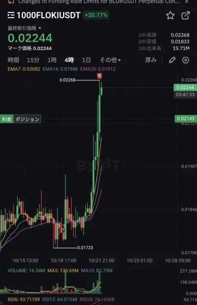
Task: Expand the その他 timeframe dropdown
Action: tap(110, 60)
